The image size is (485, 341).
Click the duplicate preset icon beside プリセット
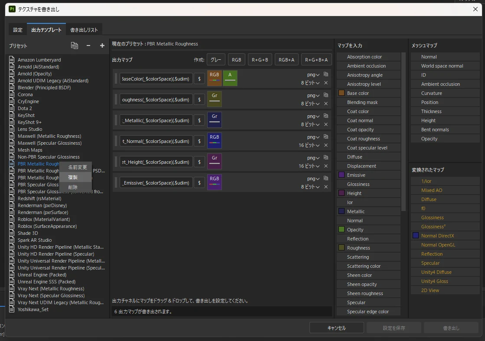pyautogui.click(x=74, y=45)
